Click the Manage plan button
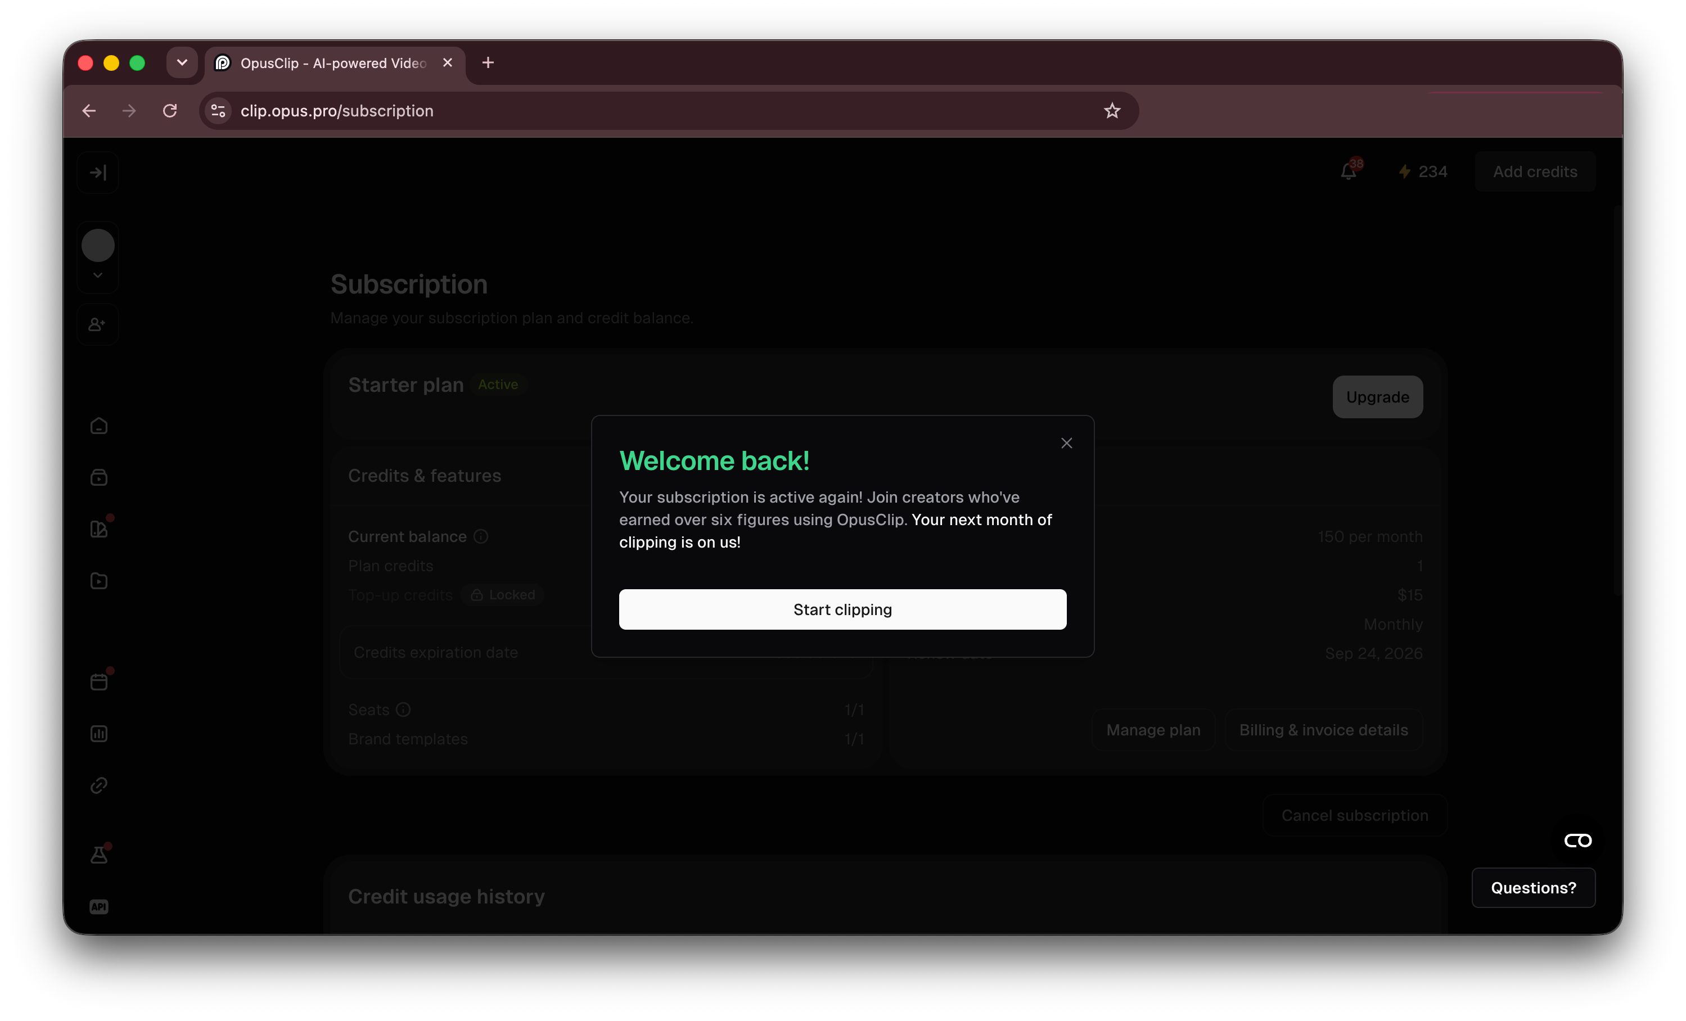Screen dimensions: 1686x1021 1153,730
